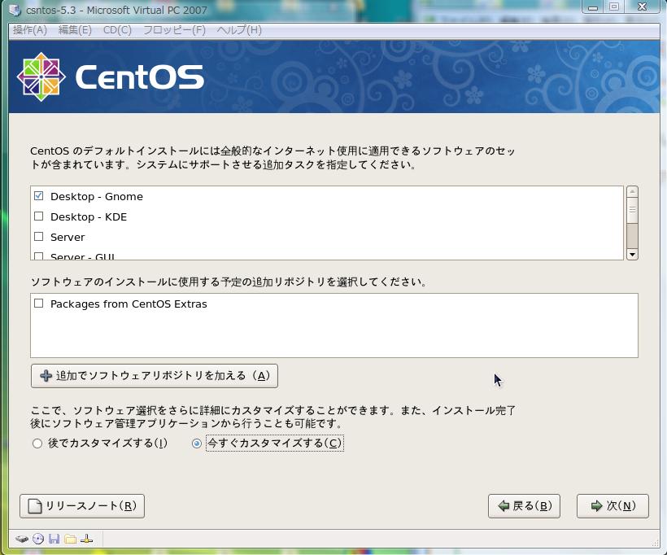Tick the Server task checkbox
667x555 pixels.
pyautogui.click(x=39, y=237)
